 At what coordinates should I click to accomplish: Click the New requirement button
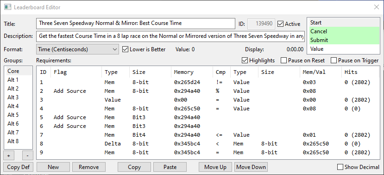[x=53, y=167]
